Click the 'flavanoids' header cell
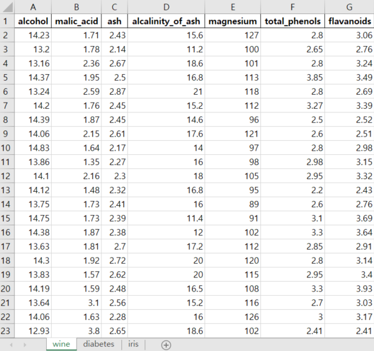Image resolution: width=374 pixels, height=351 pixels. point(349,21)
